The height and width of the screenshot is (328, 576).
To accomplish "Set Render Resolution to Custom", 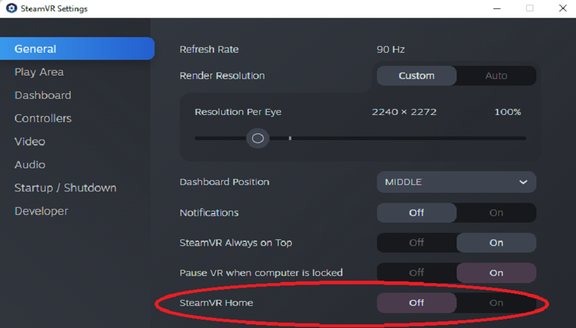I will [x=416, y=76].
